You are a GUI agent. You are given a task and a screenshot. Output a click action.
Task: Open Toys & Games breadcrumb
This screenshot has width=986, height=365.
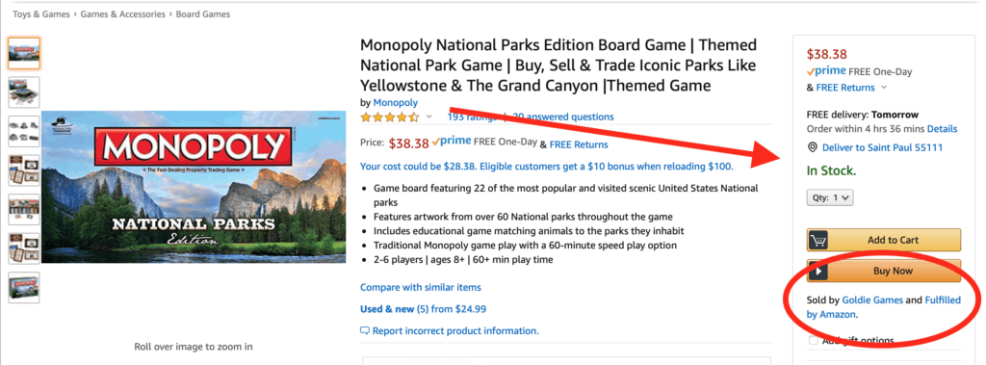click(x=40, y=13)
